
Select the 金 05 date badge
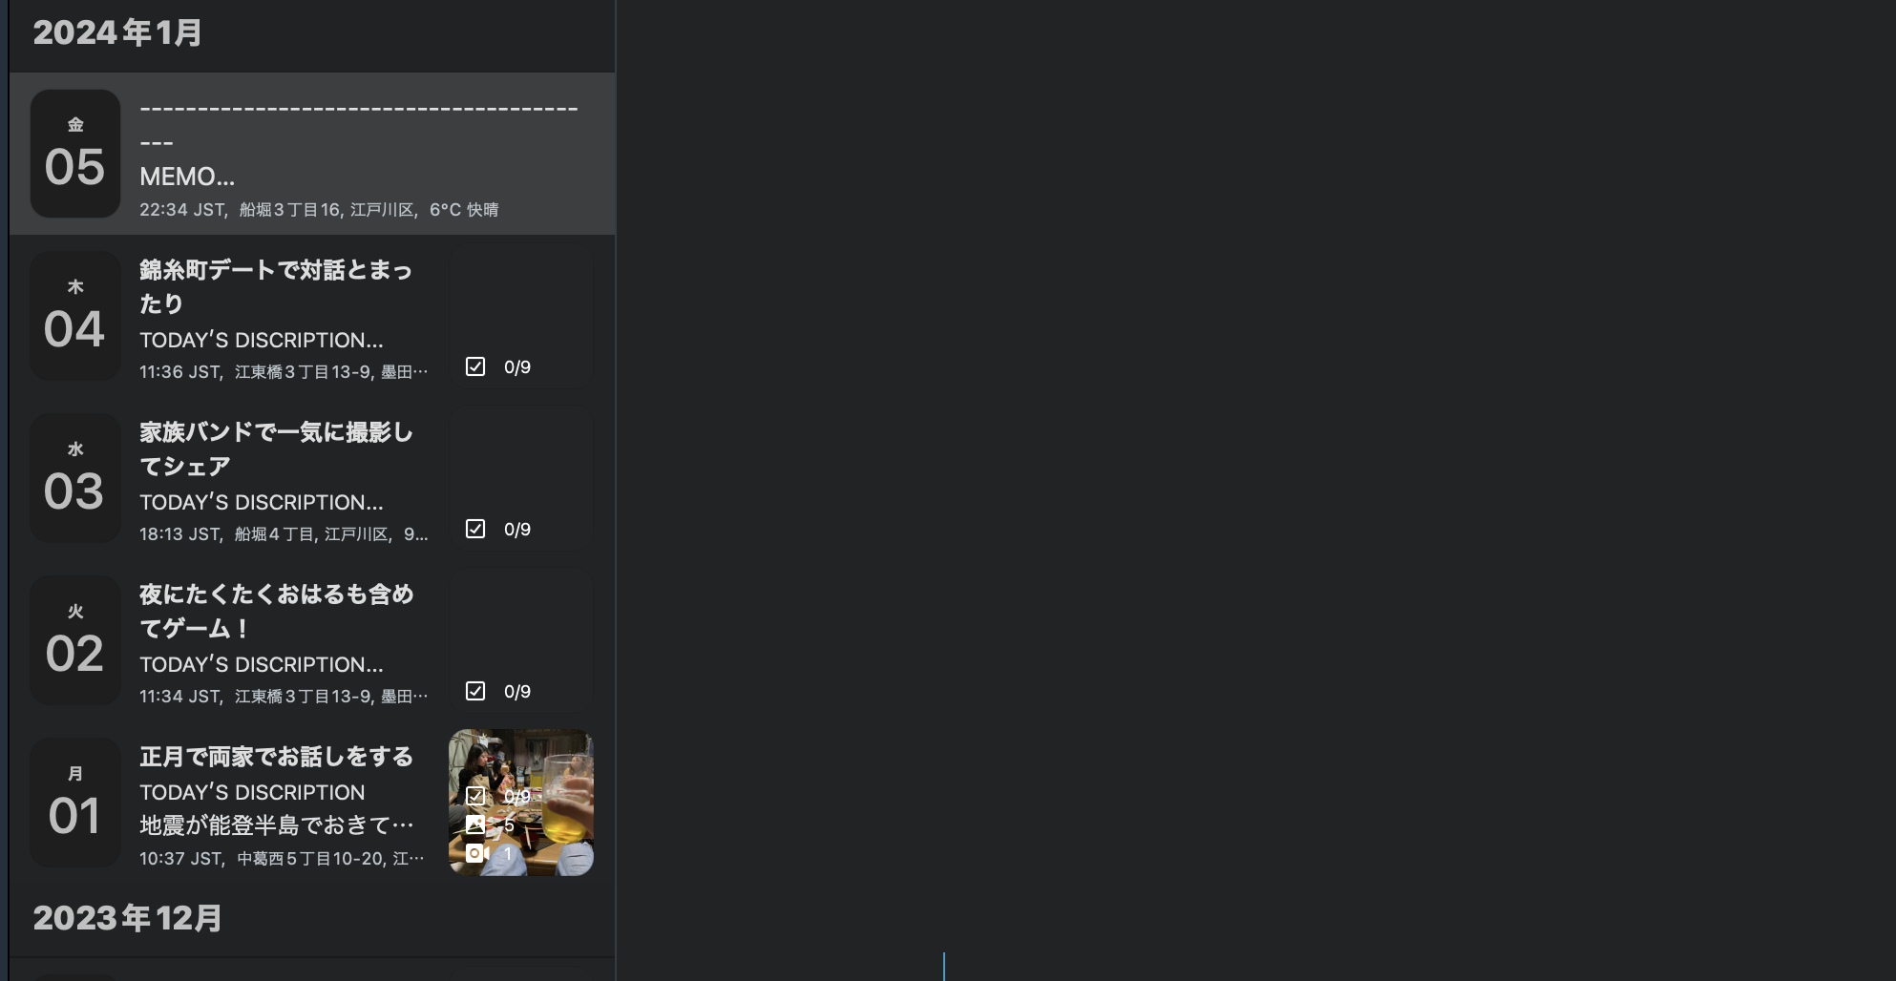(x=75, y=154)
